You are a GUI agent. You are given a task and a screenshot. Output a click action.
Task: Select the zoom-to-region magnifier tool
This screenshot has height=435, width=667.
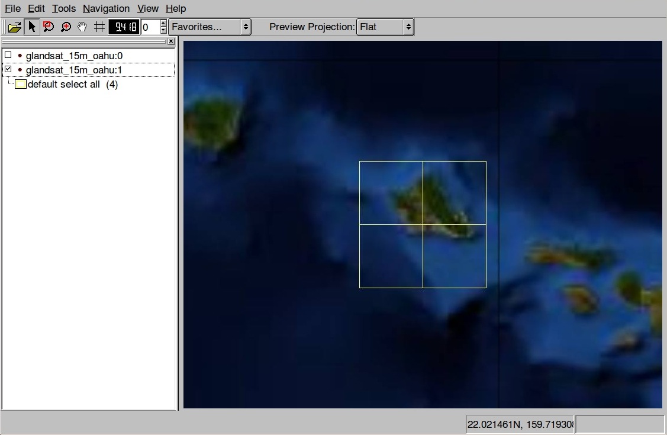[x=49, y=26]
